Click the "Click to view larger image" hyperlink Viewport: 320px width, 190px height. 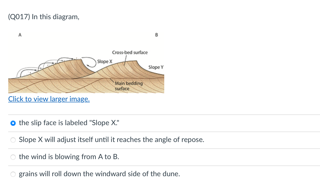click(x=49, y=99)
